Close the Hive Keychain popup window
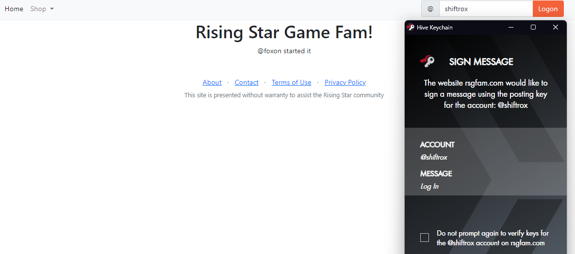575x254 pixels. click(555, 27)
